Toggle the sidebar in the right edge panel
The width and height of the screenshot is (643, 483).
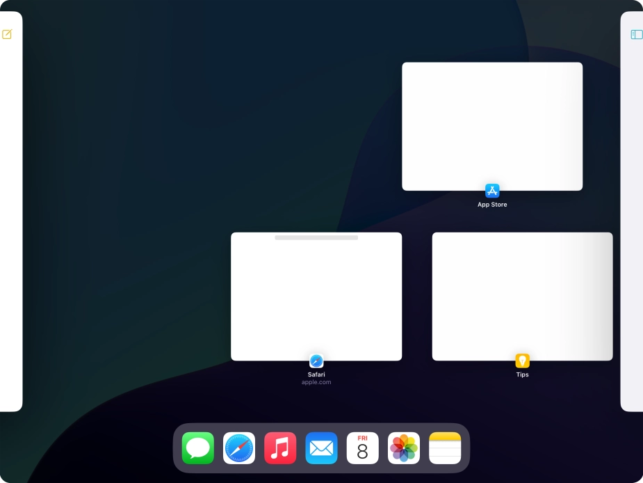tap(636, 33)
